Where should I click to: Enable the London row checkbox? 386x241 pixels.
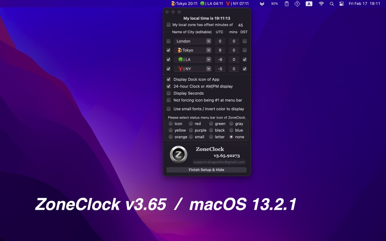click(x=168, y=41)
